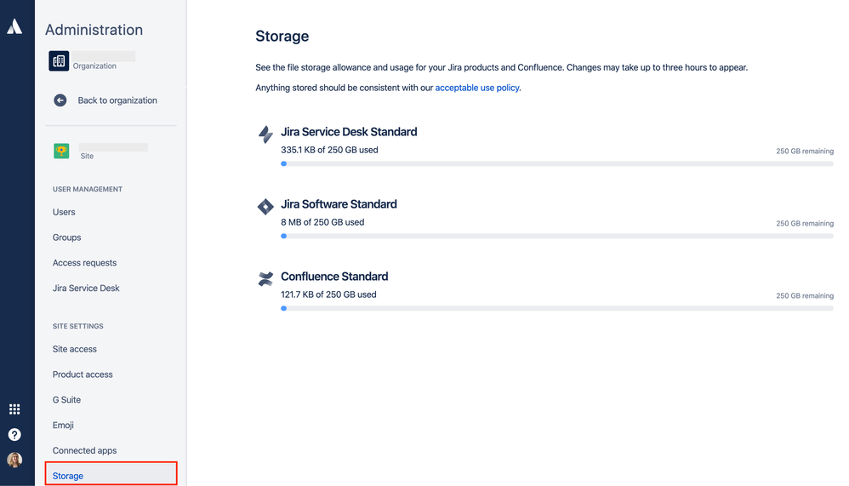Click the Site label under the name
This screenshot has width=849, height=486.
point(87,156)
